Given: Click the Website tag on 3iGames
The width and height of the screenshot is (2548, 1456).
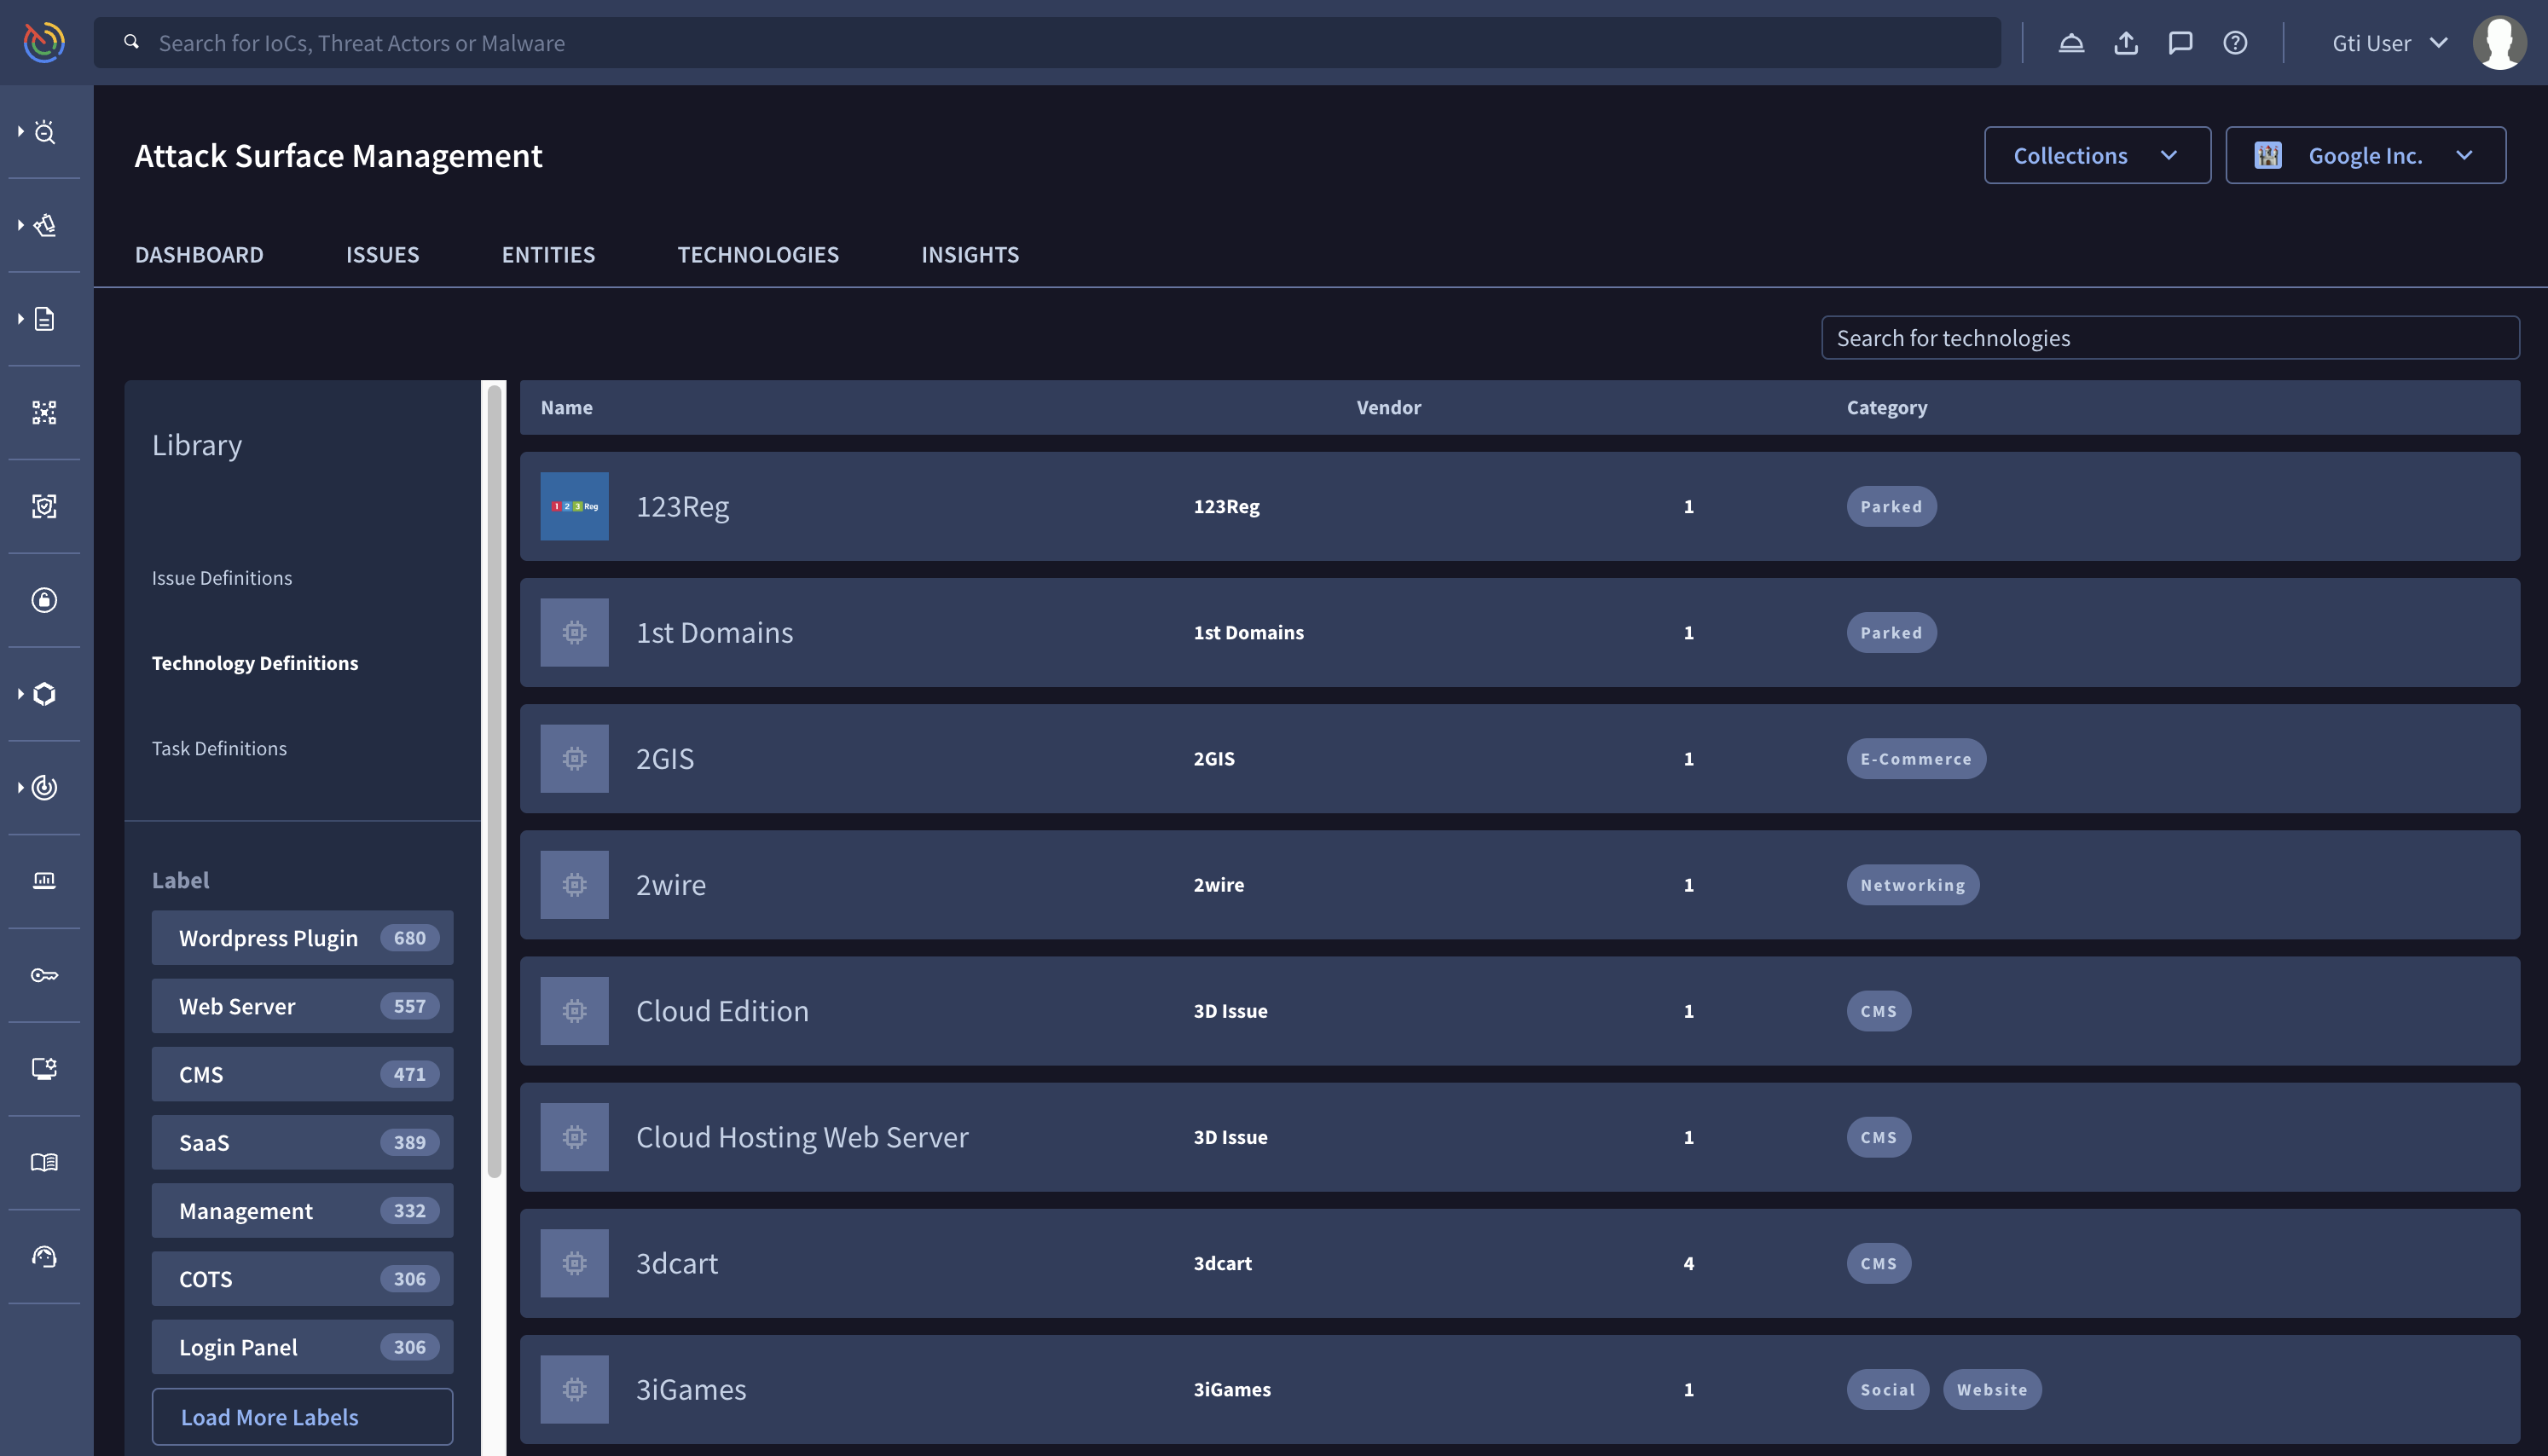Looking at the screenshot, I should (x=1991, y=1389).
